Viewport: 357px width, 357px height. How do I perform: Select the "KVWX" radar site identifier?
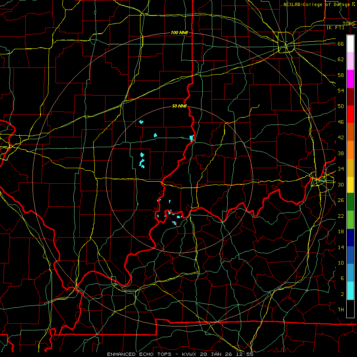190,354
